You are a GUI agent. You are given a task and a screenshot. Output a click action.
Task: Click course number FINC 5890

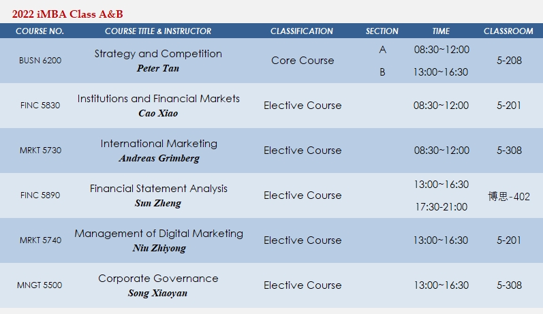coord(40,195)
